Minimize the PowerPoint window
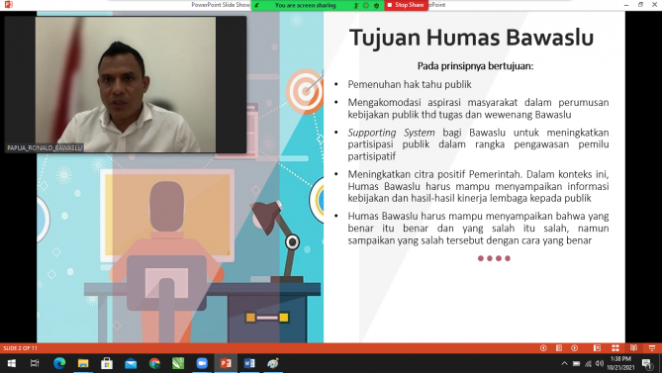This screenshot has height=373, width=662. [x=626, y=5]
